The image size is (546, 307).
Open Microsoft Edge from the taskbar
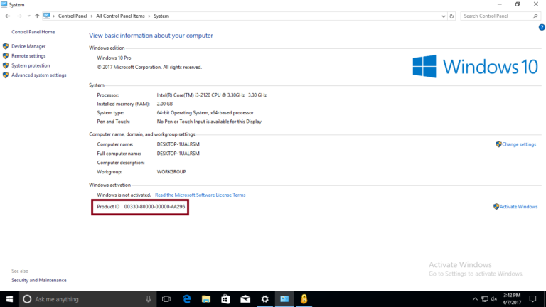[x=187, y=299]
